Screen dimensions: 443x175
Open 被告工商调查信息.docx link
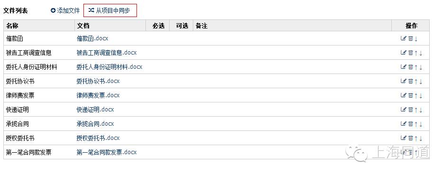[107, 53]
